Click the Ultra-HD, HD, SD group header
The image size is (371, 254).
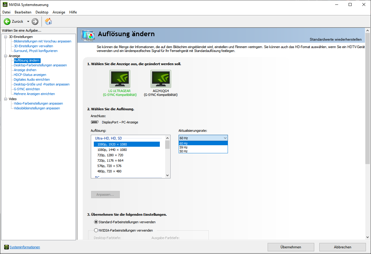pyautogui.click(x=108, y=138)
